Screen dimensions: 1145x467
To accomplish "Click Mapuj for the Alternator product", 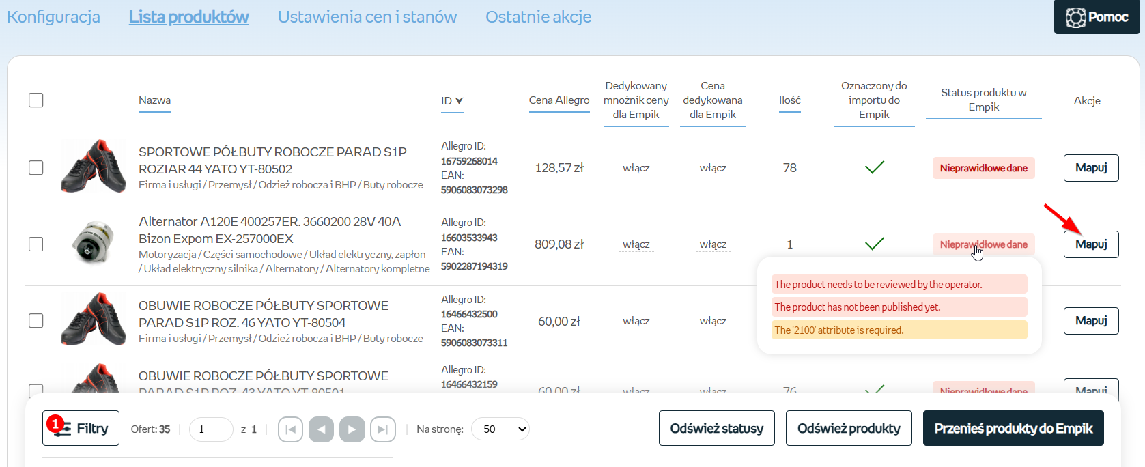I will point(1090,244).
